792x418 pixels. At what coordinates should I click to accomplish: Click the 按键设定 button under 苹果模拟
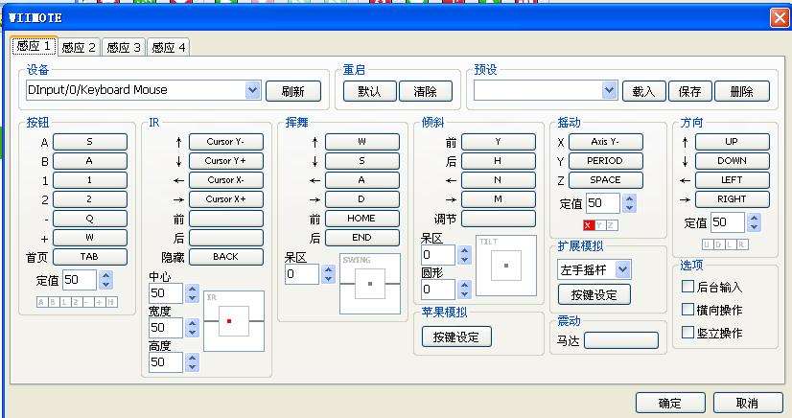(456, 337)
